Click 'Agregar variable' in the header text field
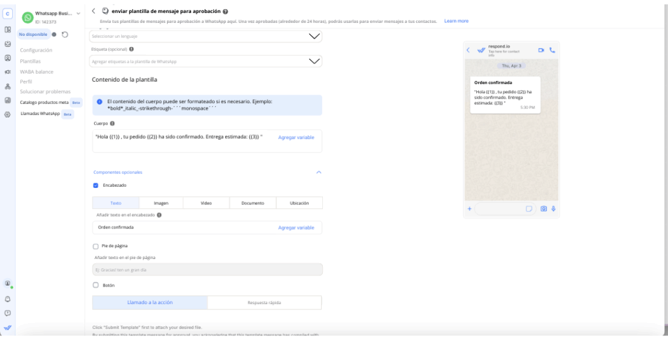 point(296,228)
